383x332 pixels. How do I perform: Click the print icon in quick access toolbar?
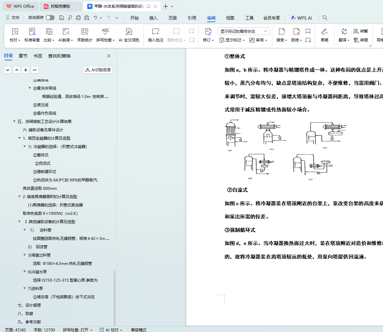[78, 18]
